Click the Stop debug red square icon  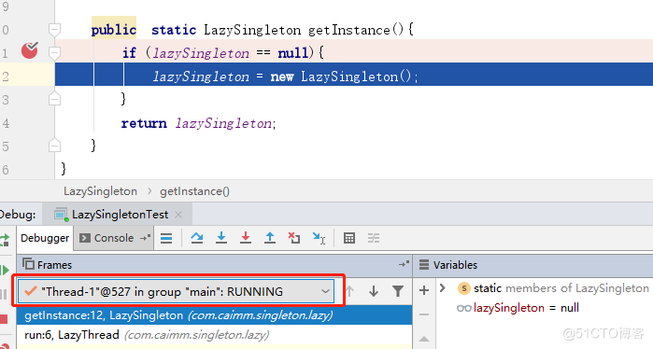(x=4, y=319)
